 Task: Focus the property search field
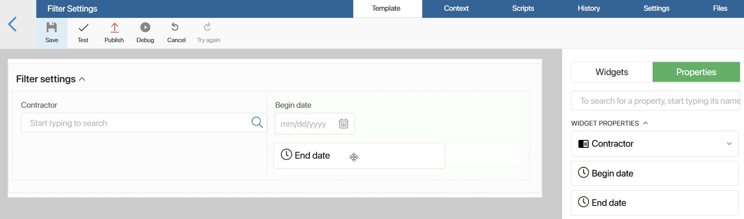pyautogui.click(x=655, y=101)
